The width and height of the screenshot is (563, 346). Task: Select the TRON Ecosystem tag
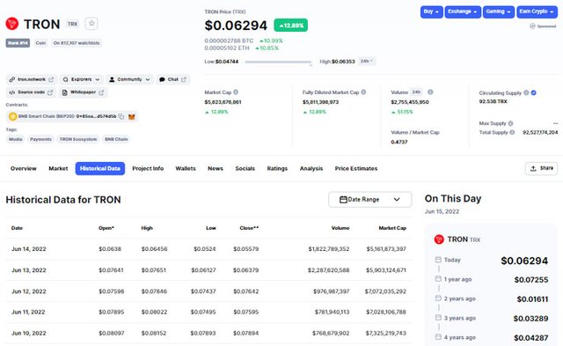(x=78, y=139)
